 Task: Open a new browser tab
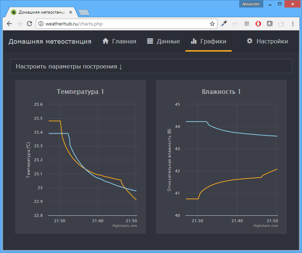[84, 12]
